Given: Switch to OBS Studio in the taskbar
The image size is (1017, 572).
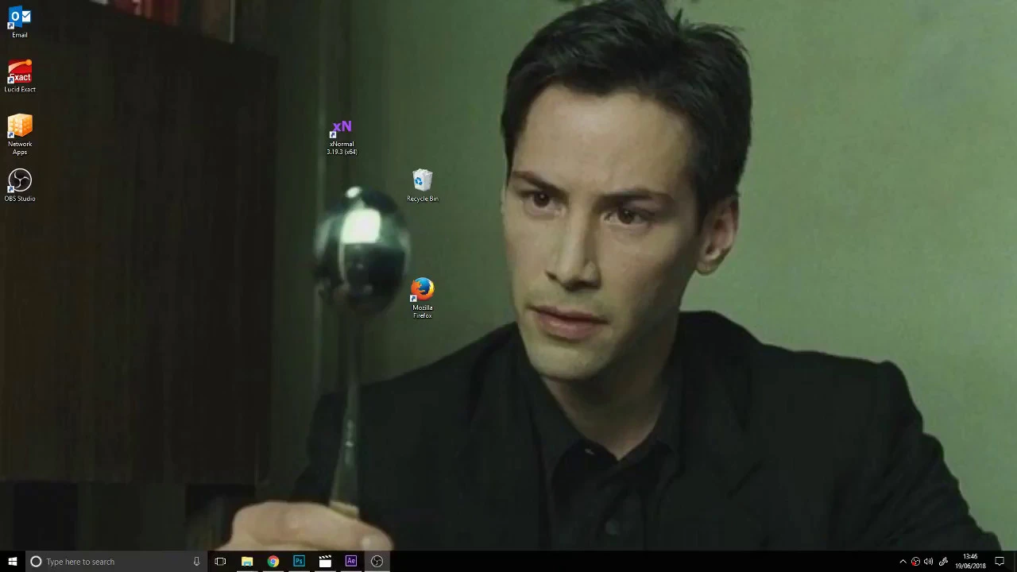Looking at the screenshot, I should pyautogui.click(x=377, y=562).
